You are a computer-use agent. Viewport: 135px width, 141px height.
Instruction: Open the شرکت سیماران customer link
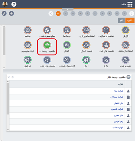(x=117, y=97)
